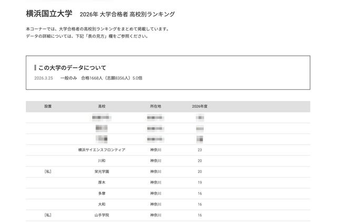
Task: Click the value 20 in 川和 row
Action: [200, 161]
